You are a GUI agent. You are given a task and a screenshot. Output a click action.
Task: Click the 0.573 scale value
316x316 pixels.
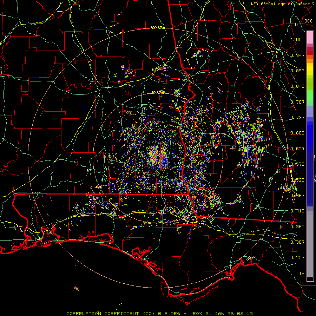(297, 164)
